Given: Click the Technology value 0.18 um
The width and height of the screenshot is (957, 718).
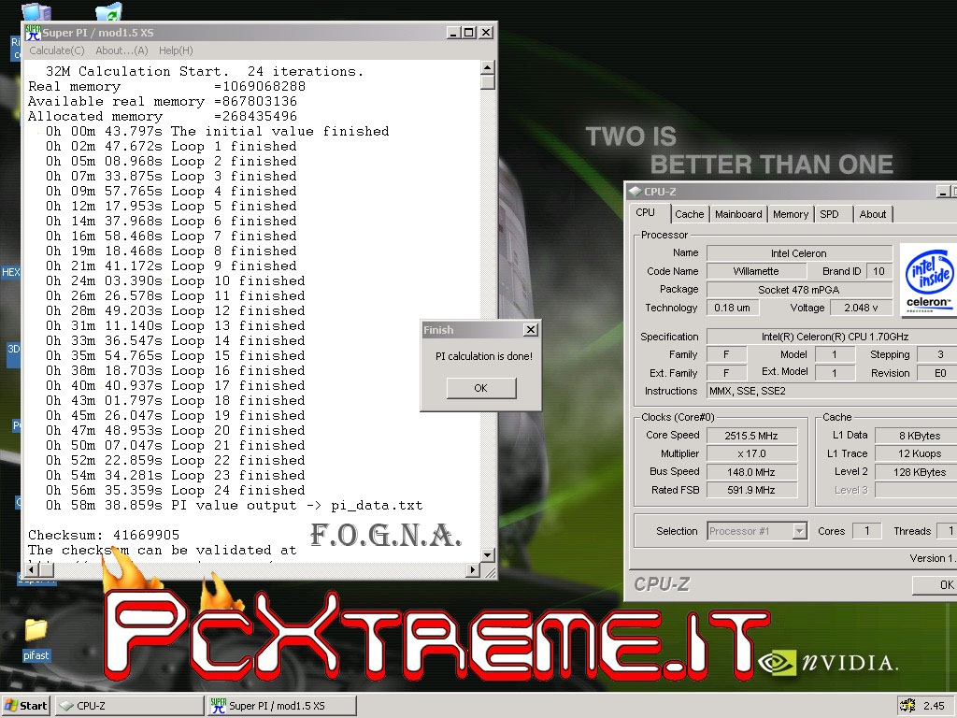Looking at the screenshot, I should [x=733, y=308].
